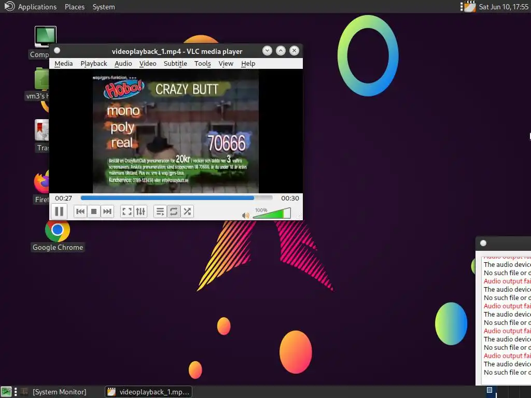This screenshot has height=398, width=531.
Task: Toggle VLC fullscreen mode
Action: (127, 211)
